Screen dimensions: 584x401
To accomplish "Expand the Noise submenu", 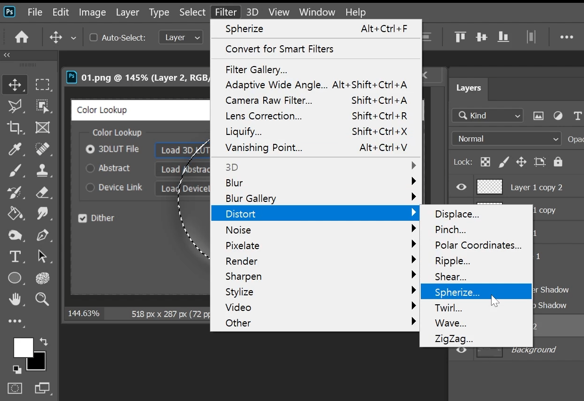I will 316,230.
